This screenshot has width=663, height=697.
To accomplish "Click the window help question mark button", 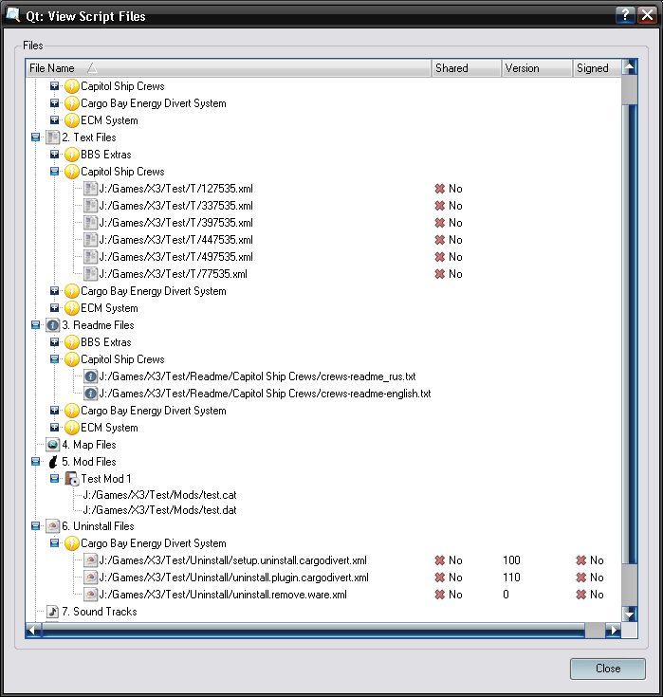I will click(x=625, y=15).
